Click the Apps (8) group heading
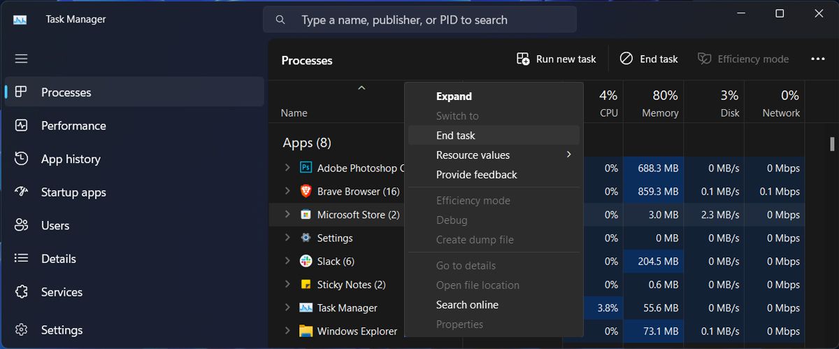The width and height of the screenshot is (839, 349). tap(307, 143)
